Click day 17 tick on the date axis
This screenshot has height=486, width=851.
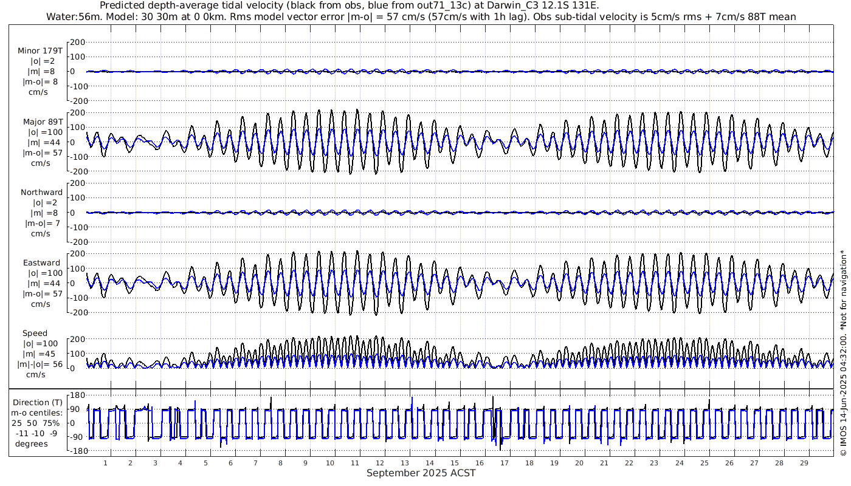click(x=504, y=462)
